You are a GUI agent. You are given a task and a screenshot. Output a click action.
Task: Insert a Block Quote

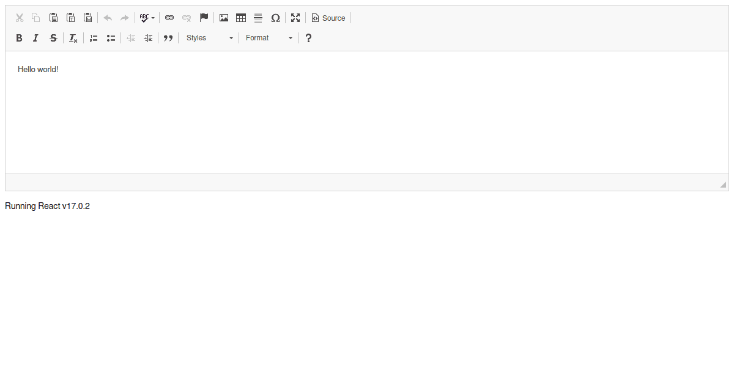(x=168, y=38)
